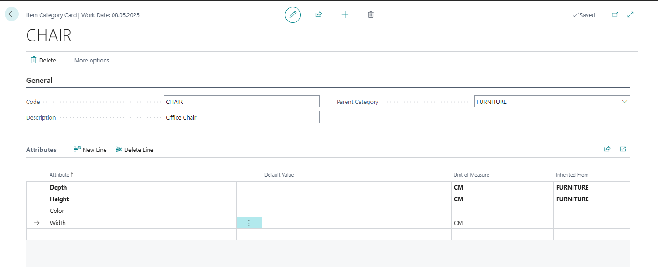658x267 pixels.
Task: Click the trash icon in header
Action: click(x=371, y=15)
